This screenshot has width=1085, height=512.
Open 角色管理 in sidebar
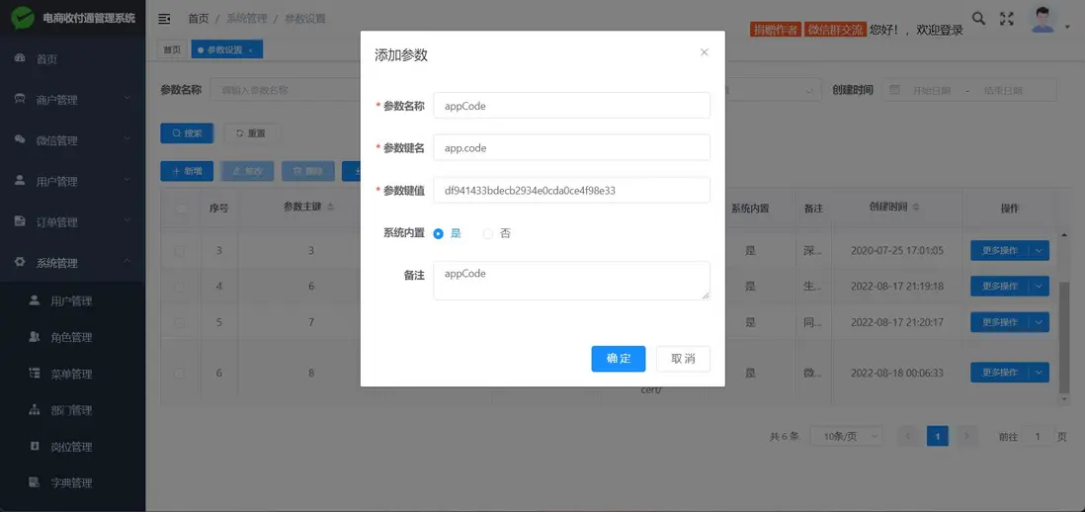[x=73, y=338]
